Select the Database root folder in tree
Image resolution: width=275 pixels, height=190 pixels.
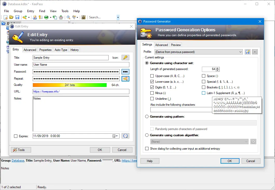[11, 23]
